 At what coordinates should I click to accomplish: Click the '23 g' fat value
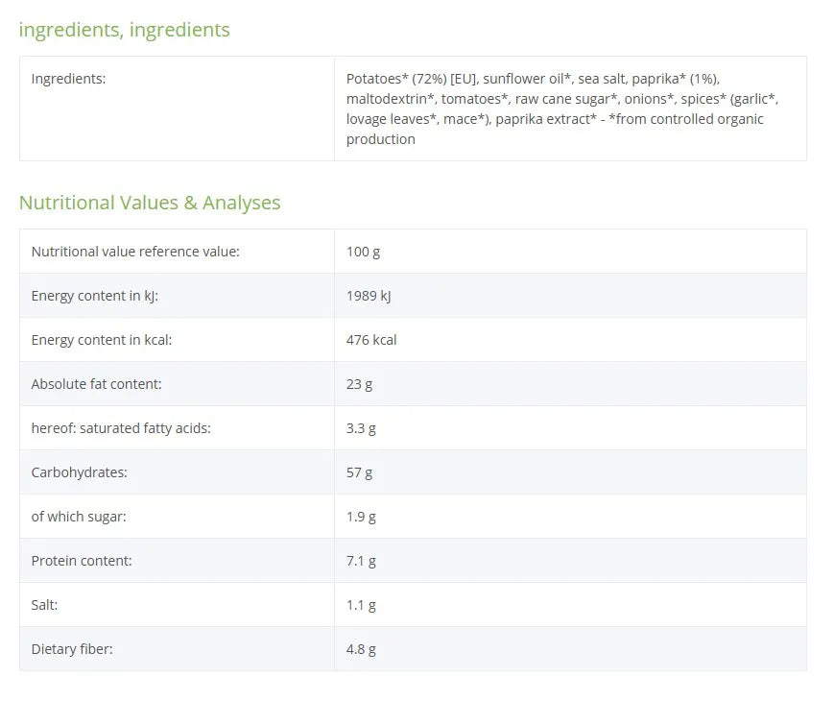360,384
